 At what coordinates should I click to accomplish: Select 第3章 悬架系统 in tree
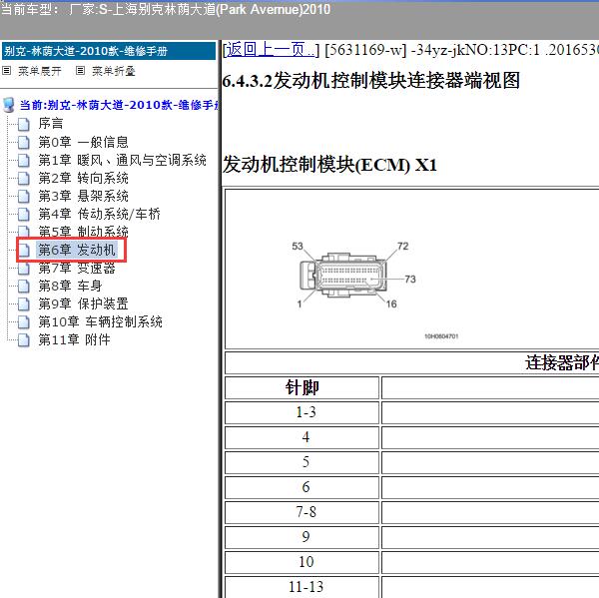83,196
